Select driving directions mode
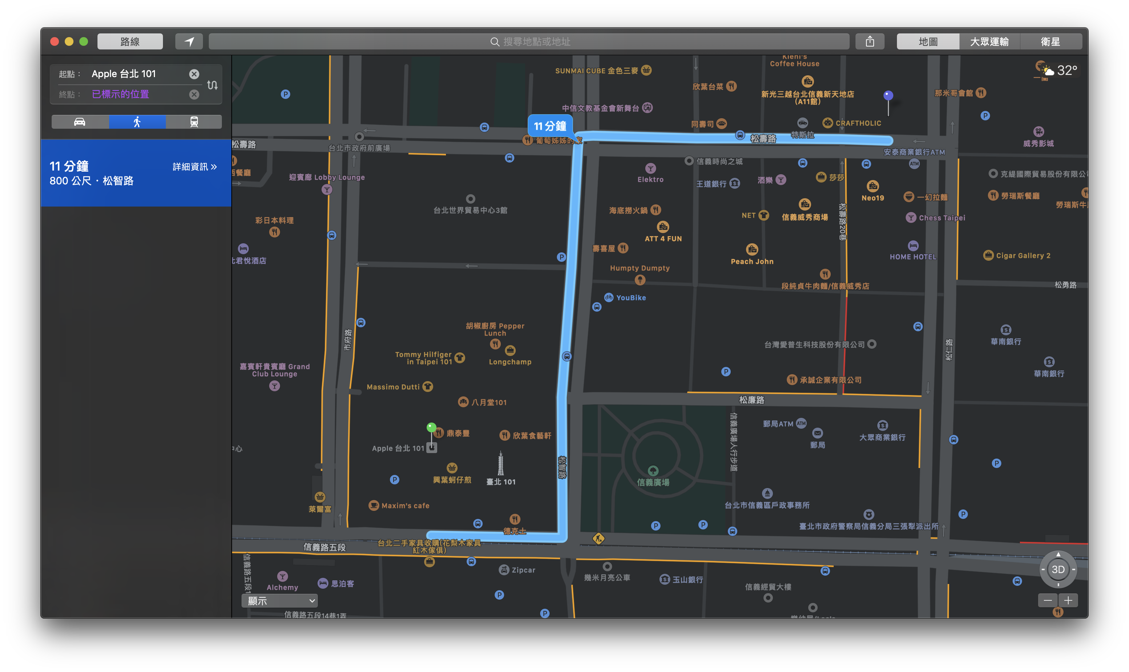The width and height of the screenshot is (1129, 672). [x=80, y=122]
